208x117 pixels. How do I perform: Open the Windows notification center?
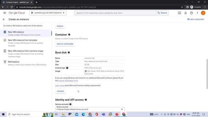[204, 114]
